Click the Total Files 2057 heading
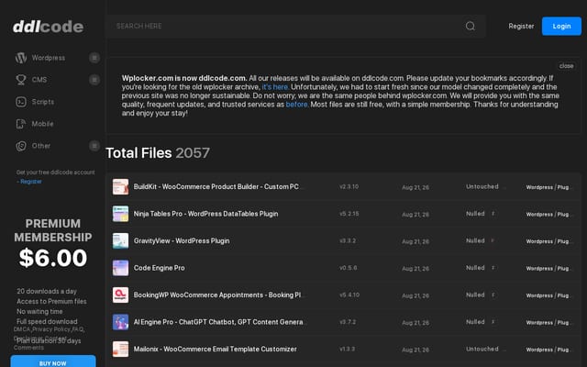The width and height of the screenshot is (587, 367). 158,153
